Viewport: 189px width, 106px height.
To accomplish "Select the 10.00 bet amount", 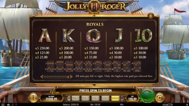I will click(75, 98).
